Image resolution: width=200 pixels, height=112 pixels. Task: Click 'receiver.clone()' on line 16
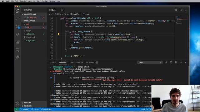(124, 34)
